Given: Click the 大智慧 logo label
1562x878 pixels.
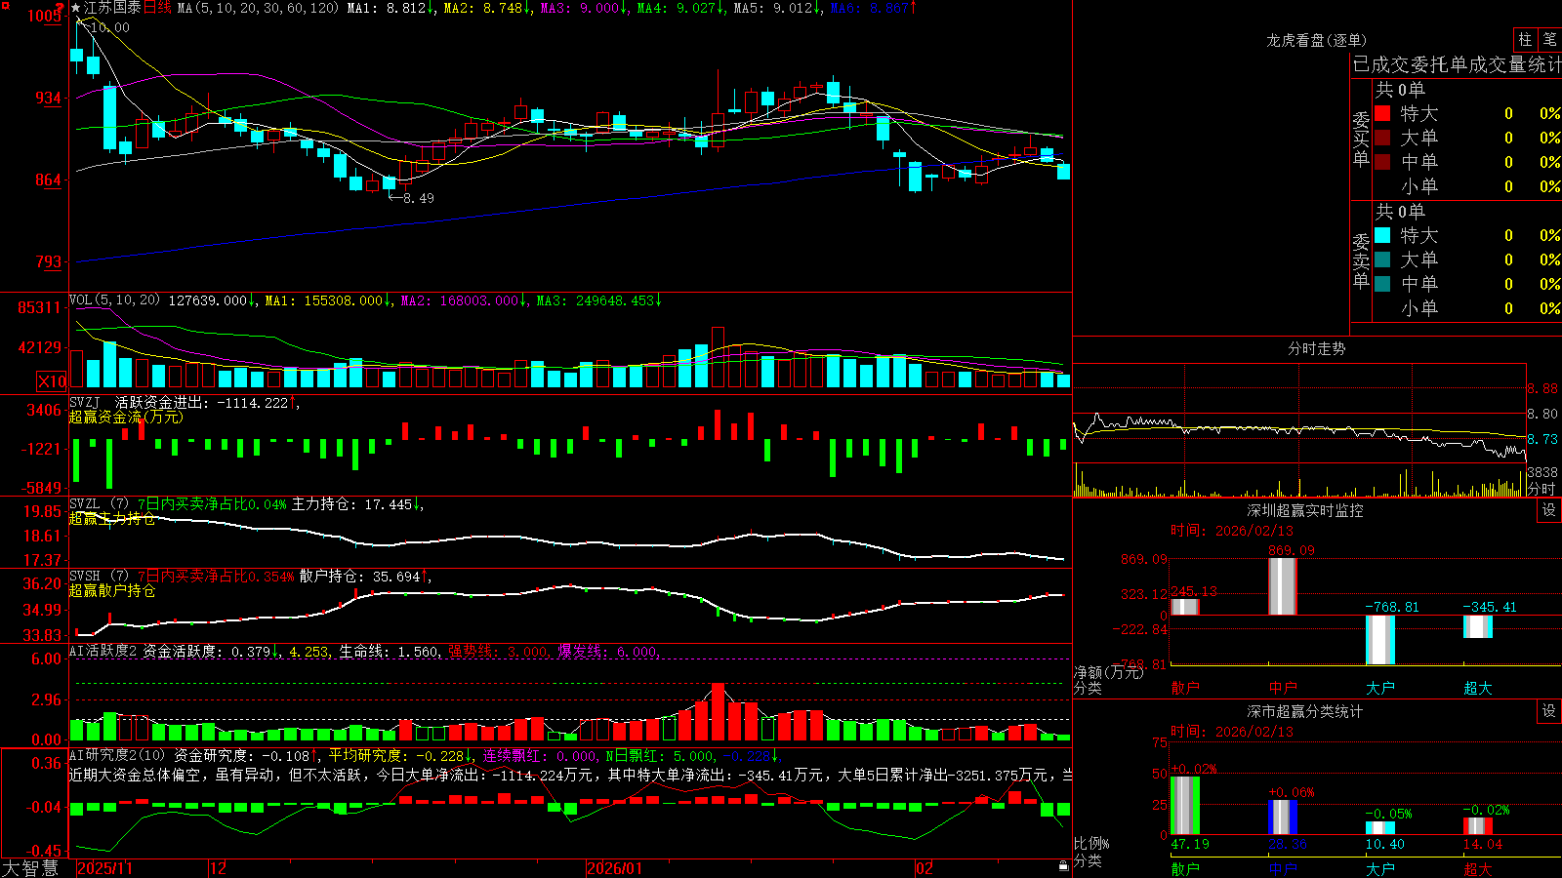Looking at the screenshot, I should [30, 868].
